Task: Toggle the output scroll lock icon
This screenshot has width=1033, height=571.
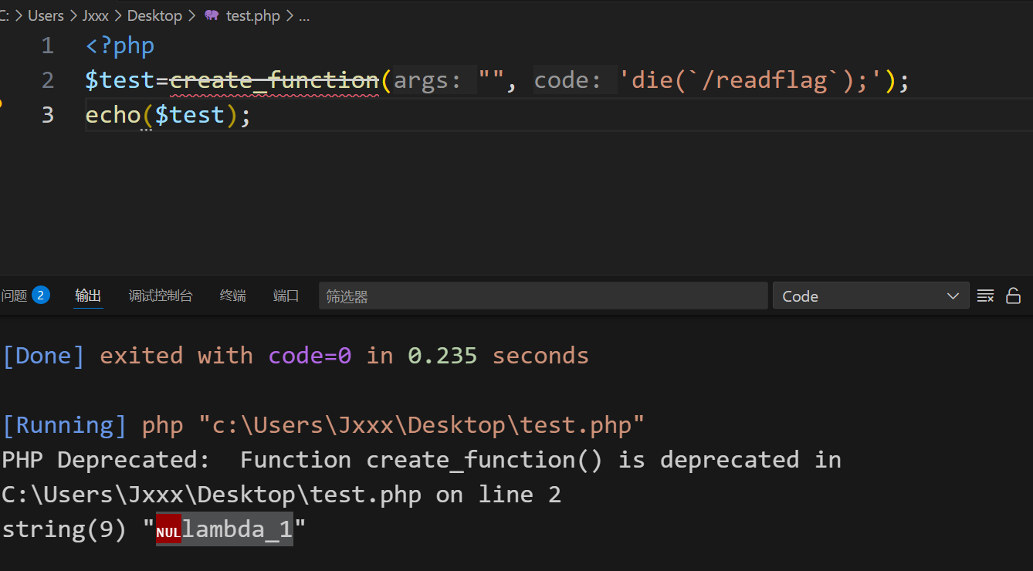Action: pos(1014,296)
